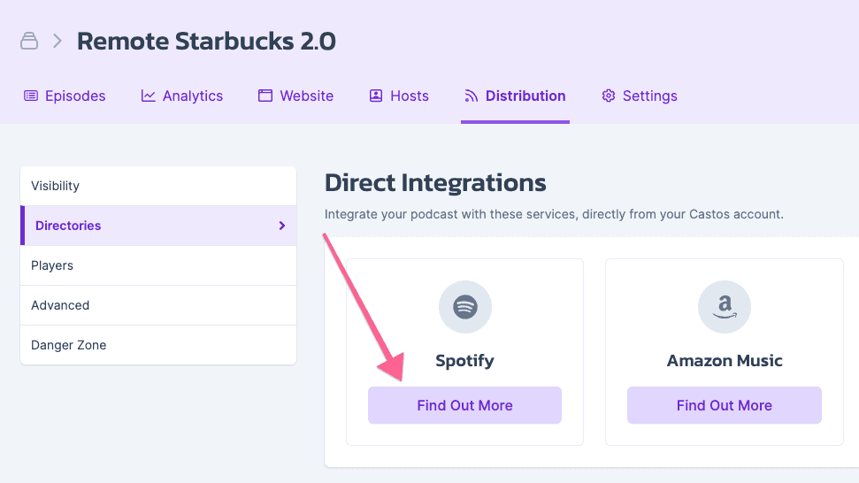The width and height of the screenshot is (859, 483).
Task: Open the Episodes tab
Action: point(65,96)
